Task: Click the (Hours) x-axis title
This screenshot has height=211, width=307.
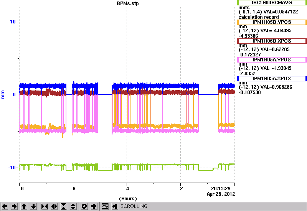Action: 128,199
